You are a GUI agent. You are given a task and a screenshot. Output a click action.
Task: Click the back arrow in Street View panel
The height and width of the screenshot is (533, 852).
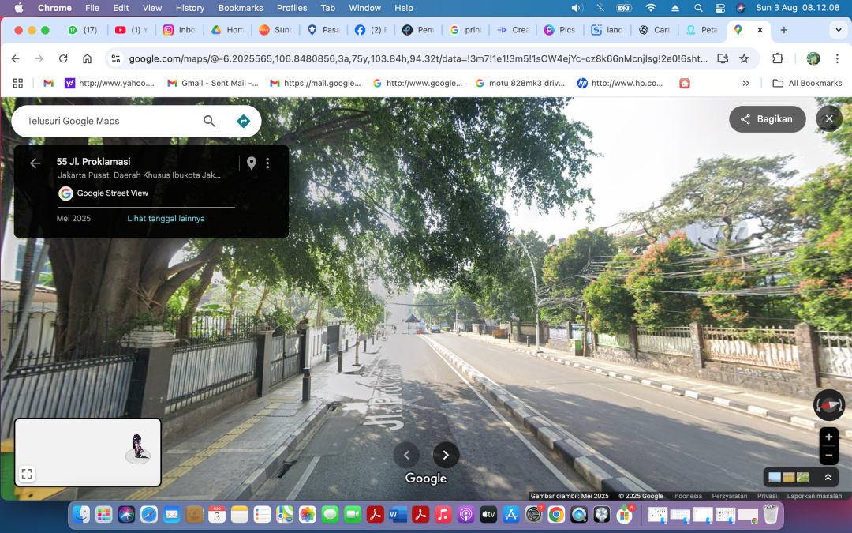point(35,163)
